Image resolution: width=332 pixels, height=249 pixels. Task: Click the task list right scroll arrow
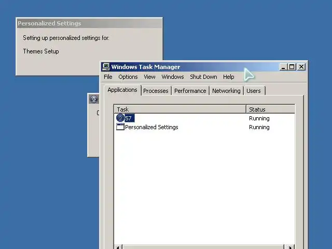click(x=290, y=247)
